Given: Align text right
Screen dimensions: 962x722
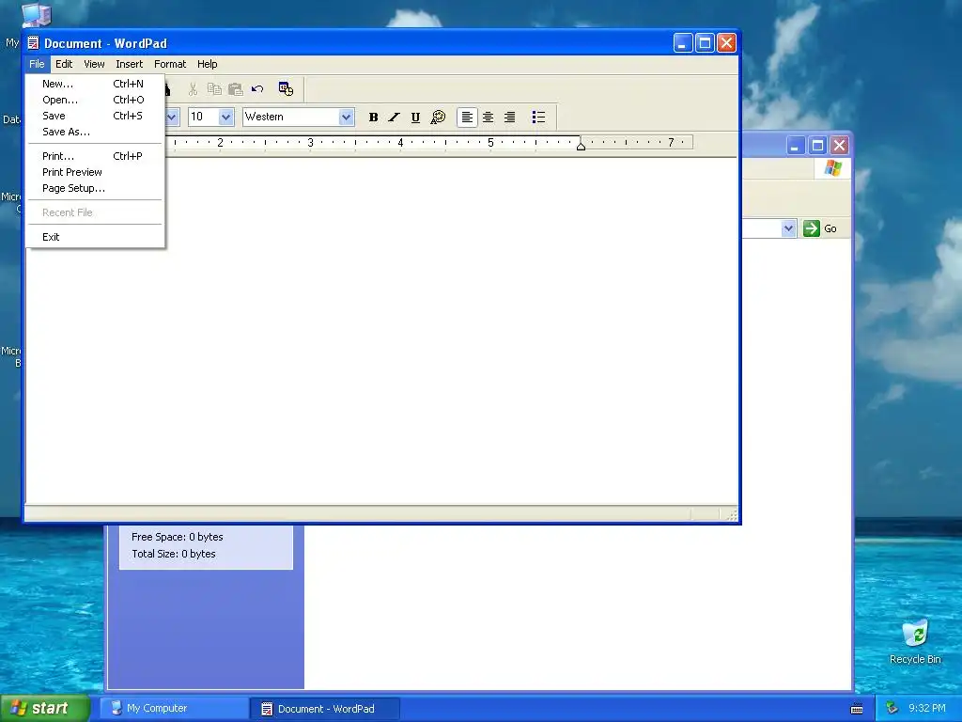Looking at the screenshot, I should pos(510,118).
